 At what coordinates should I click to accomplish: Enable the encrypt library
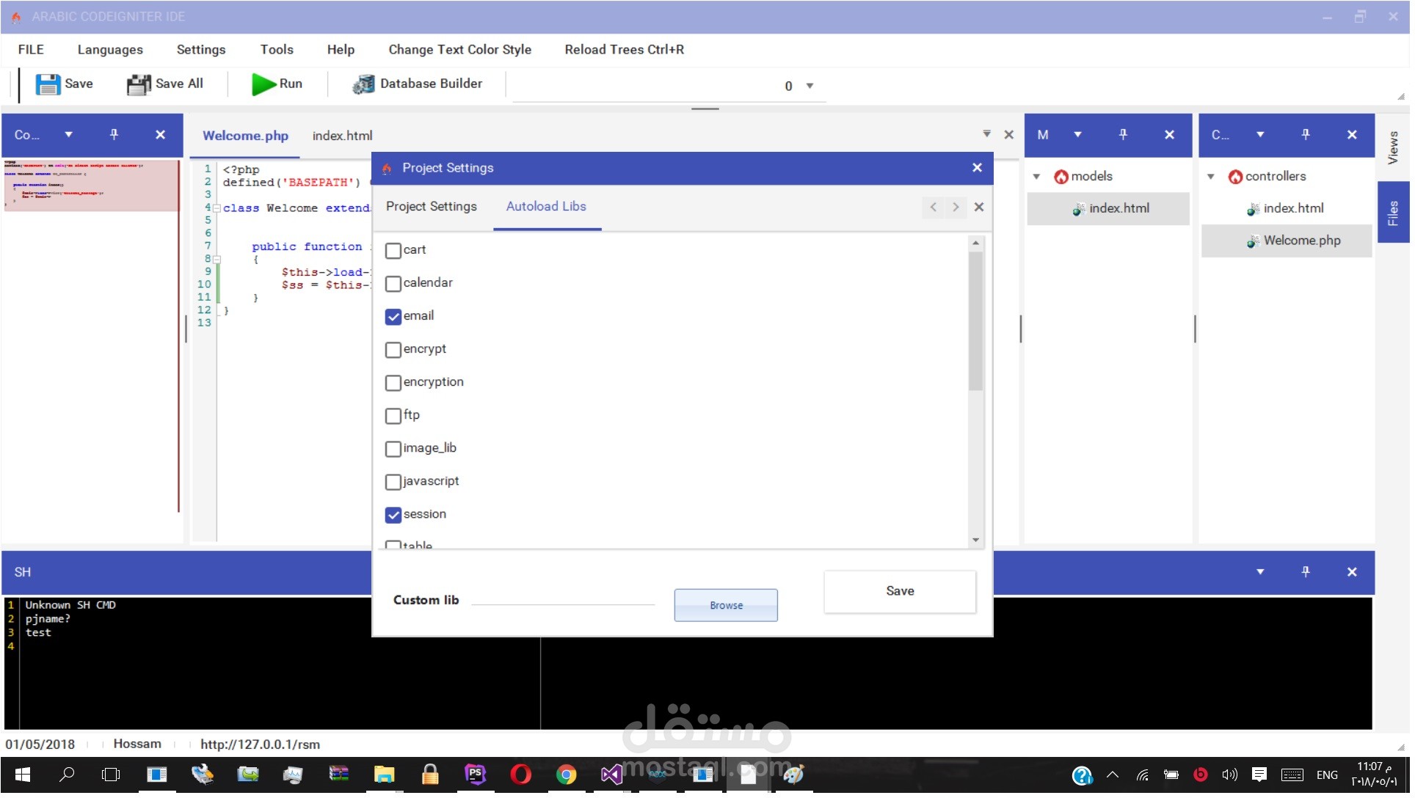pos(393,349)
